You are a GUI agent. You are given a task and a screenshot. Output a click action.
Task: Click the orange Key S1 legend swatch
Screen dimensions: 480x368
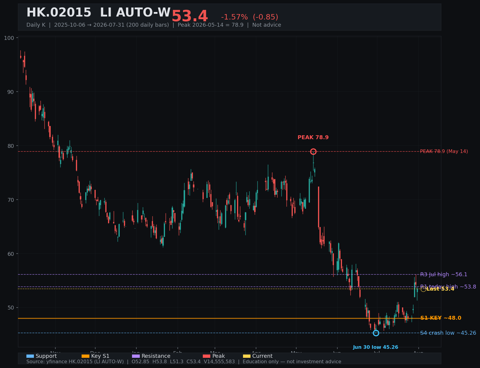(x=85, y=356)
